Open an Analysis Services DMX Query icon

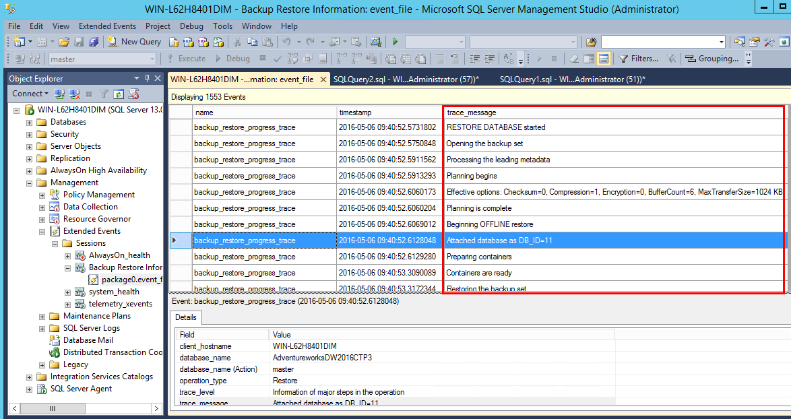(203, 42)
